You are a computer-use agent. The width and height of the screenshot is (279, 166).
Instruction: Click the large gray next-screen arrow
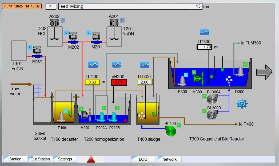(264, 72)
